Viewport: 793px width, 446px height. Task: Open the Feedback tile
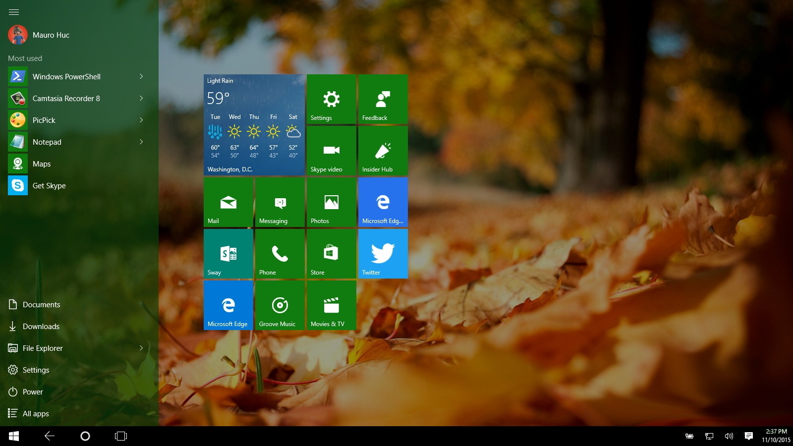pos(383,99)
